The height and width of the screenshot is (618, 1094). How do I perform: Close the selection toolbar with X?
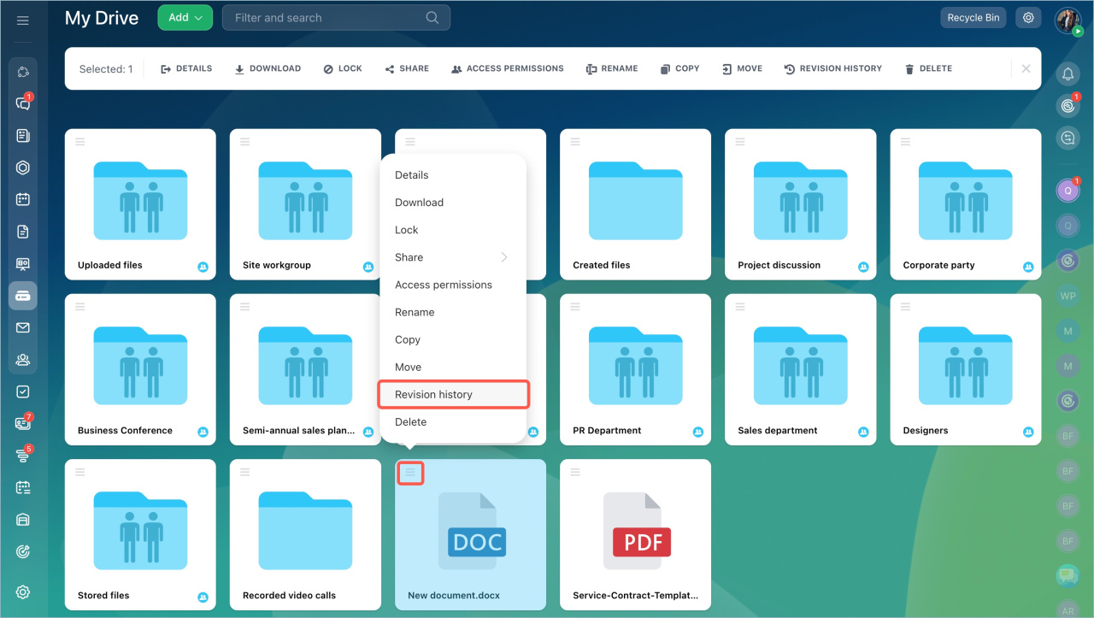click(1026, 68)
